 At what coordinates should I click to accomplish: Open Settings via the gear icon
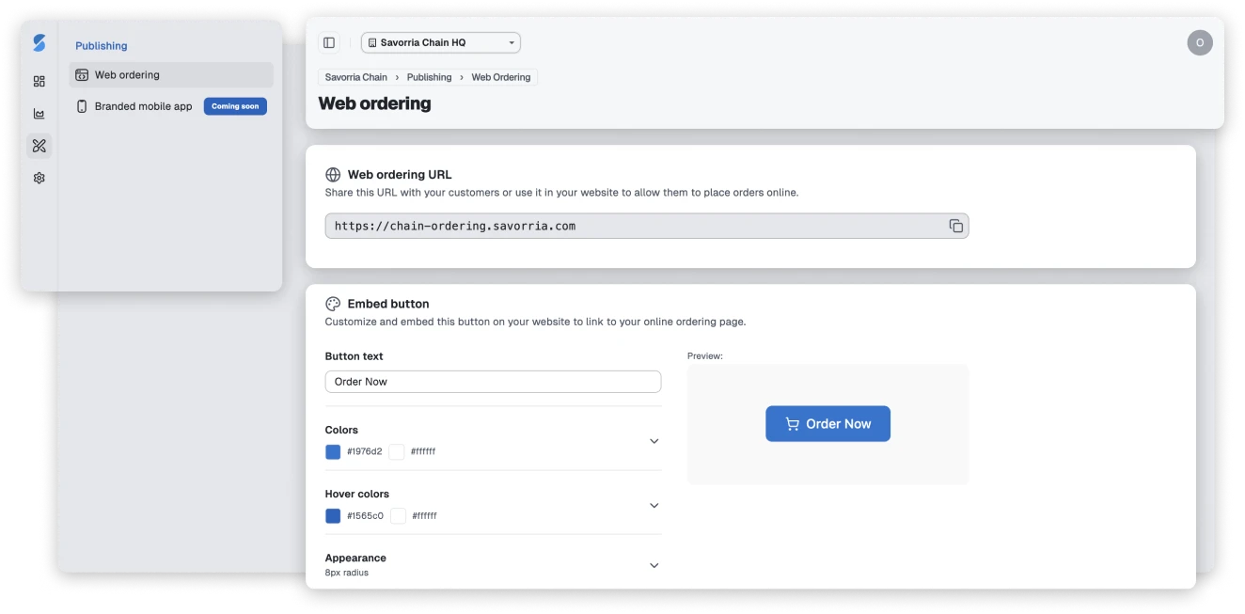click(x=39, y=177)
